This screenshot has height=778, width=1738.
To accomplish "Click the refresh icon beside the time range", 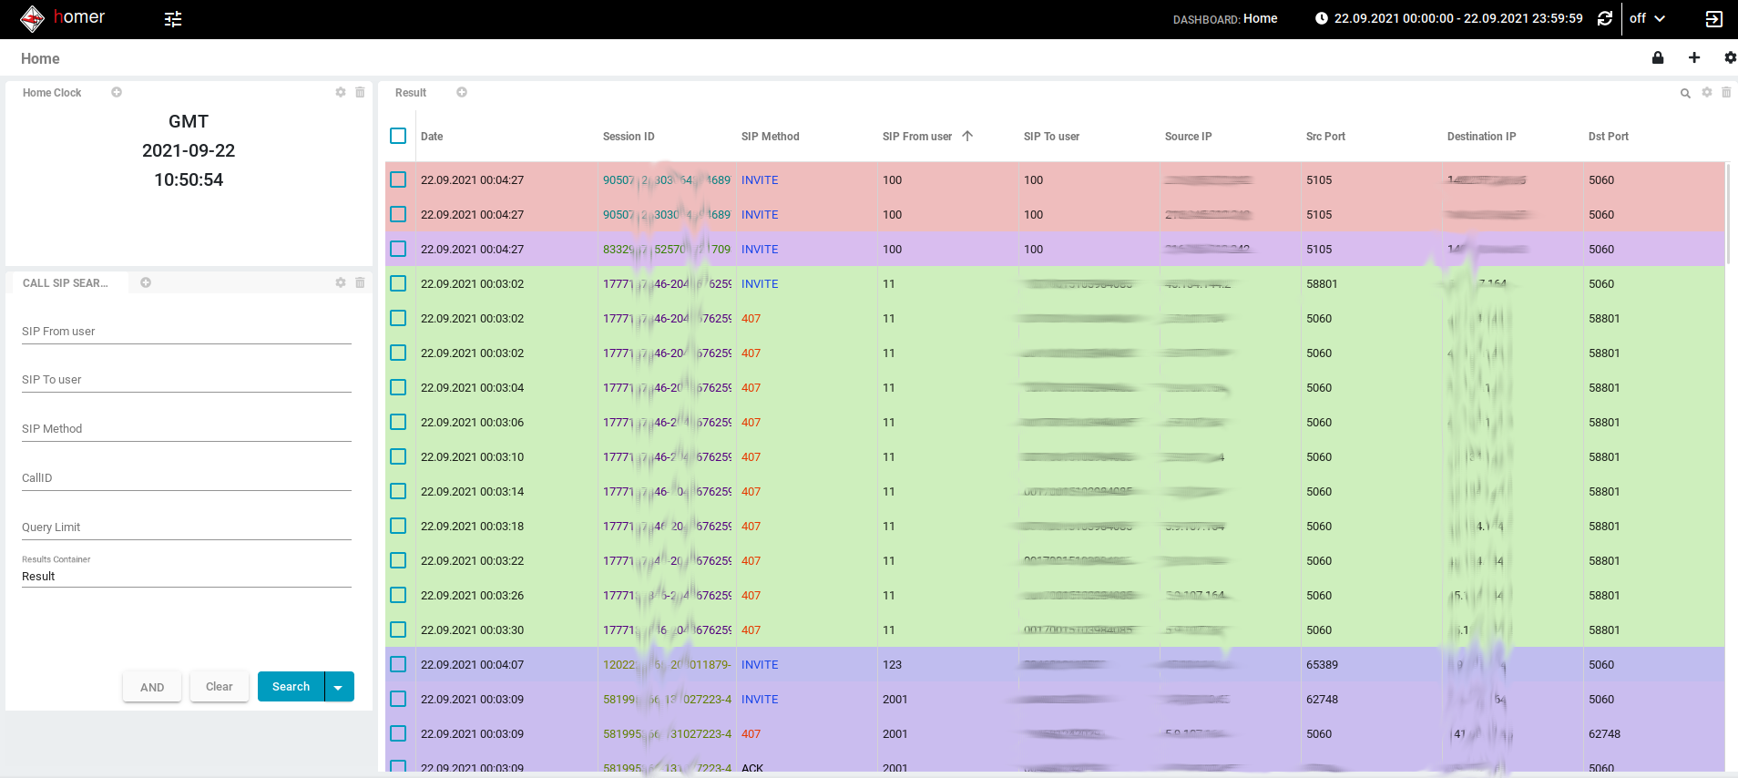I will (1605, 18).
